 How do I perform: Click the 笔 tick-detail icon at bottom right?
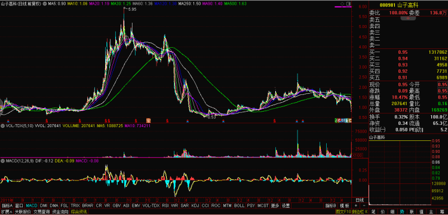pyautogui.click(x=374, y=211)
